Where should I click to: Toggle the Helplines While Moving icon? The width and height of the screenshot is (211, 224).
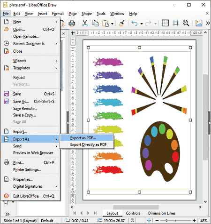click(175, 23)
